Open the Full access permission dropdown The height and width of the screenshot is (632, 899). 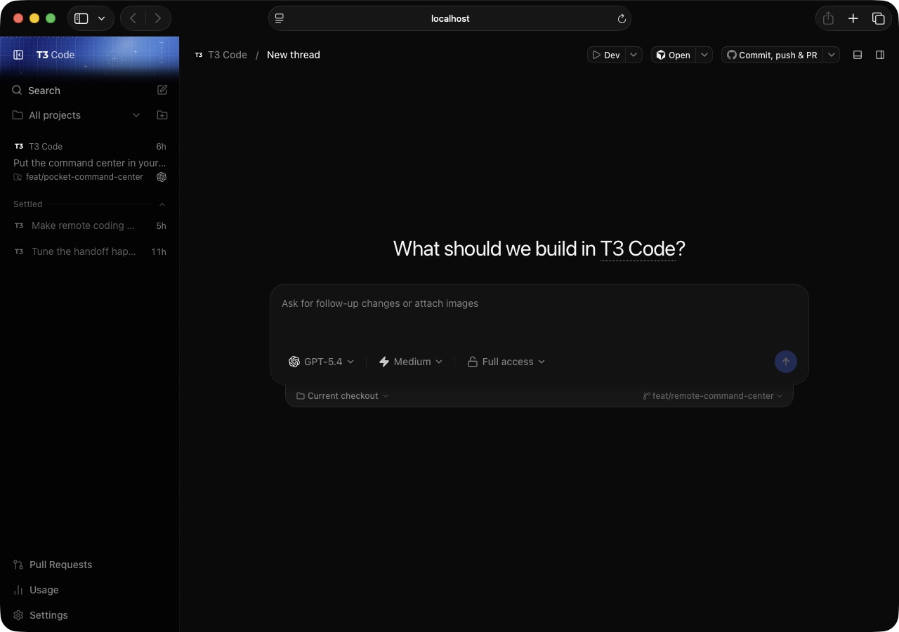pos(506,362)
